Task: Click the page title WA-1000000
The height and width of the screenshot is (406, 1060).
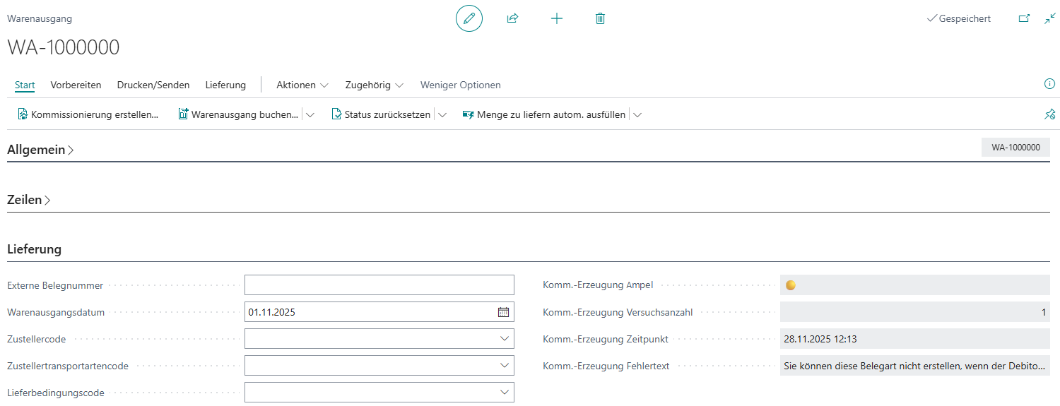Action: coord(64,47)
